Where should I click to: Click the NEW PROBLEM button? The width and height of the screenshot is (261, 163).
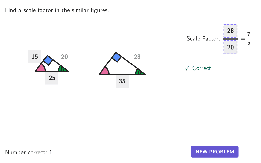(215, 152)
